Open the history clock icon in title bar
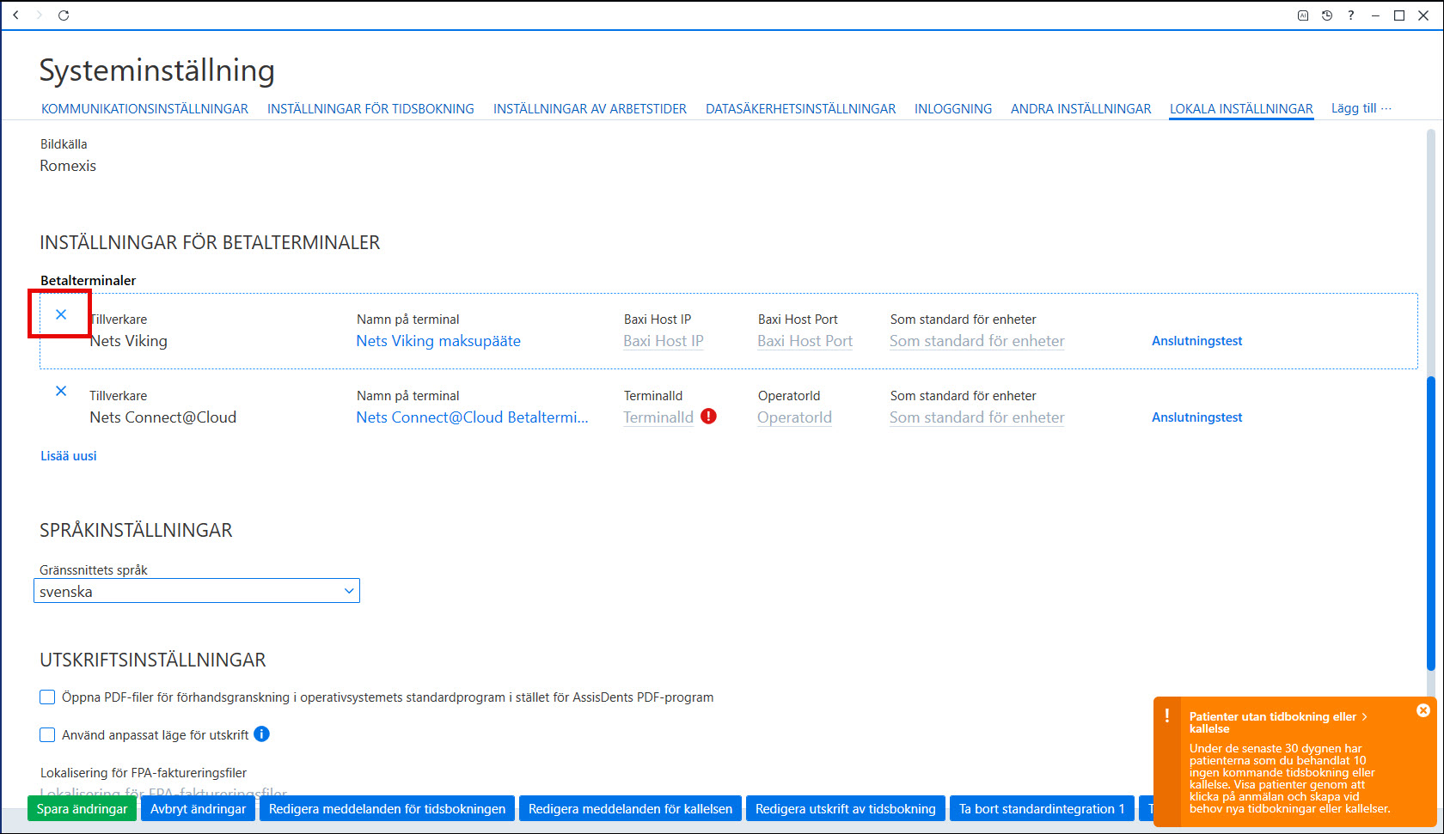Screen dimensions: 1444x834 click(1327, 15)
